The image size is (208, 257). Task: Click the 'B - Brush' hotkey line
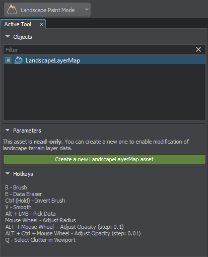(x=16, y=187)
